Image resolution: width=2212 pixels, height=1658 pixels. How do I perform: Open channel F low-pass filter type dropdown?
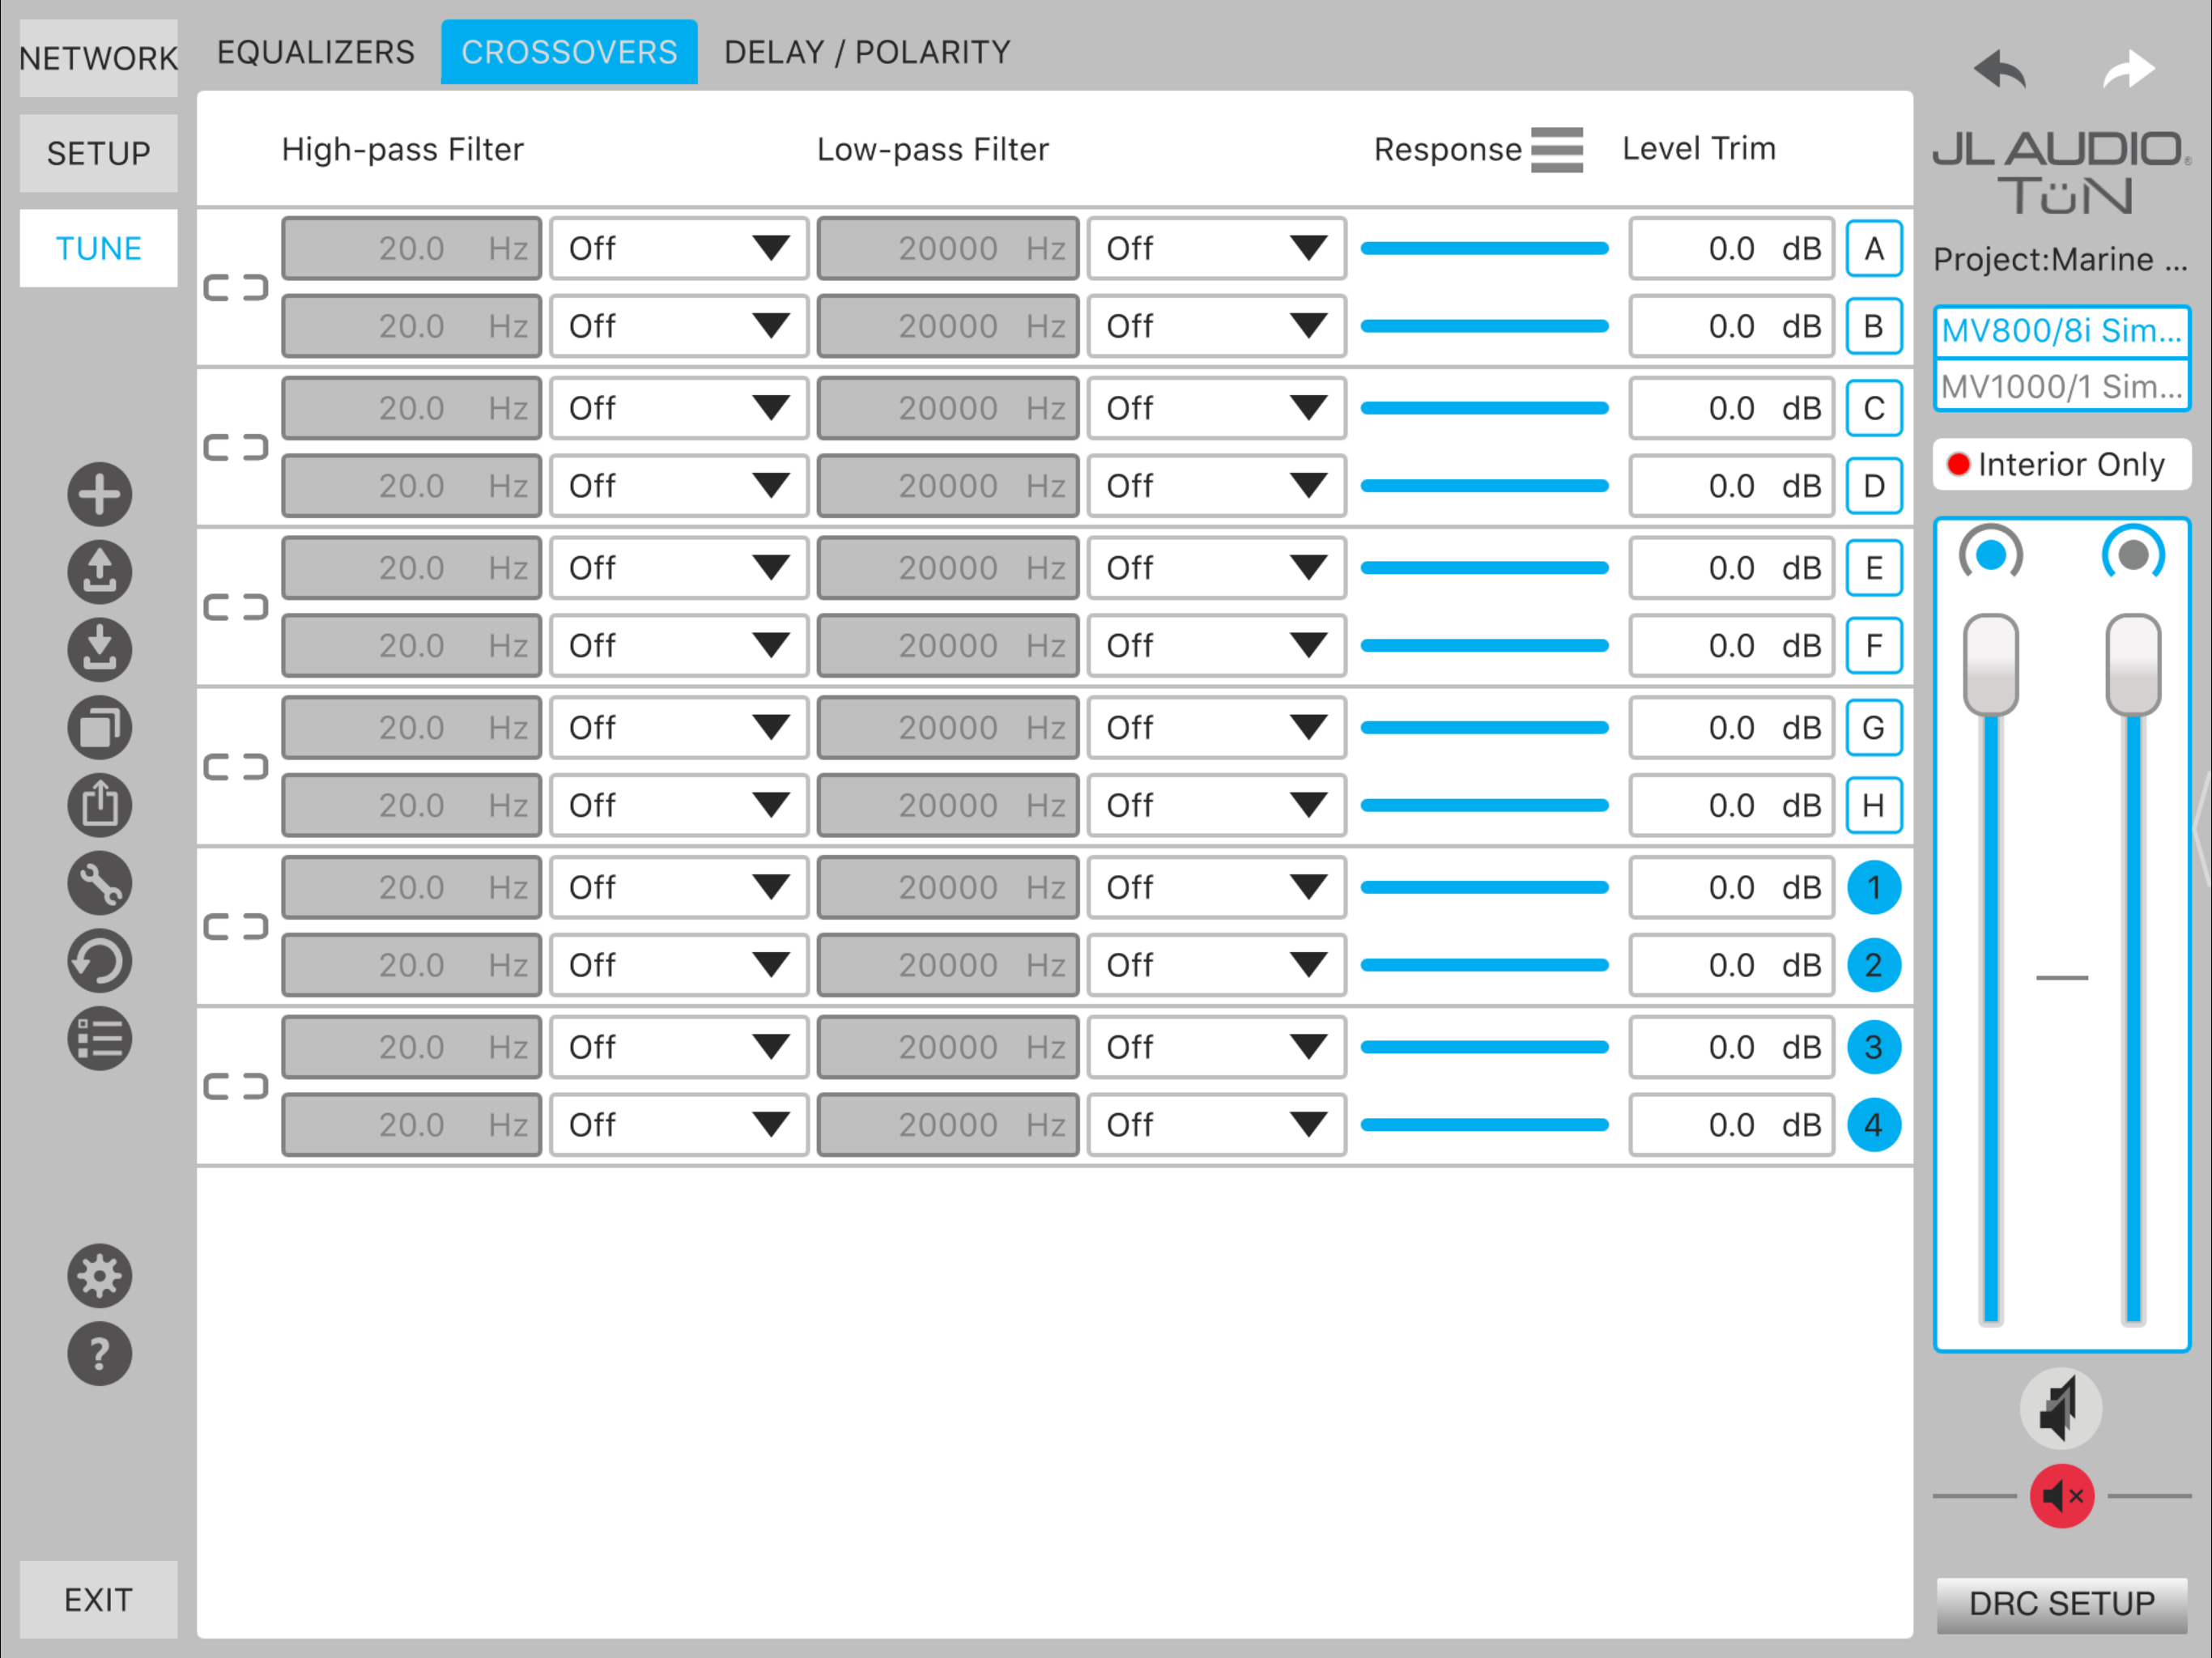pyautogui.click(x=1217, y=646)
